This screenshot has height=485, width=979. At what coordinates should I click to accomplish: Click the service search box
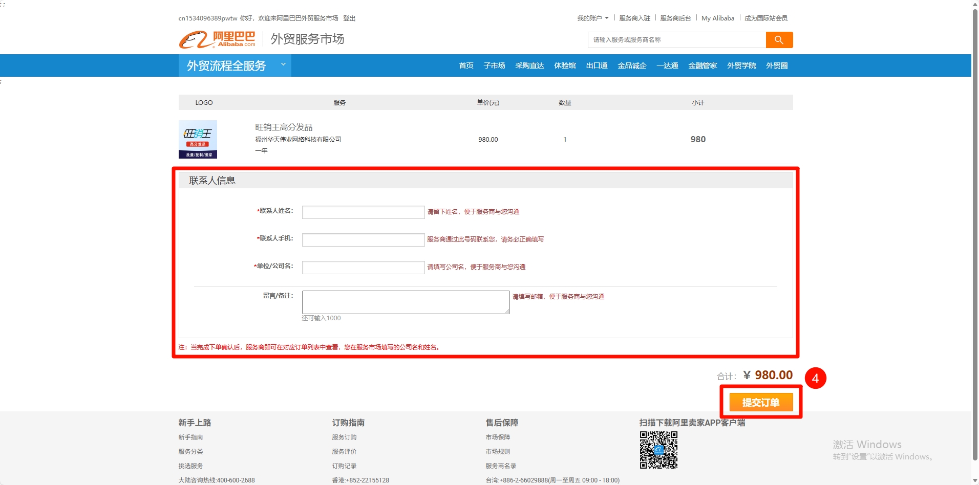click(x=676, y=40)
